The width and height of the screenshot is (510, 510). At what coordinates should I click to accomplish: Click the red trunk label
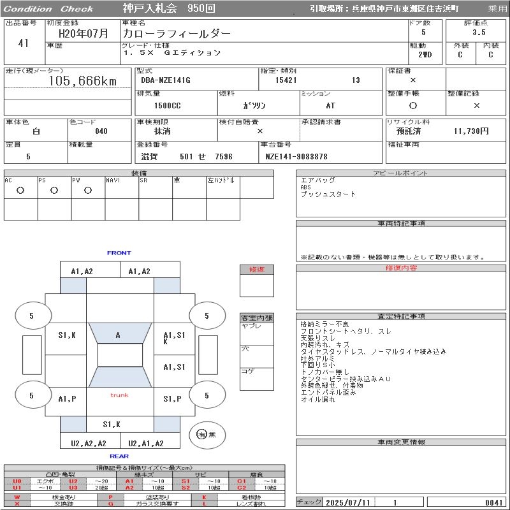click(119, 395)
